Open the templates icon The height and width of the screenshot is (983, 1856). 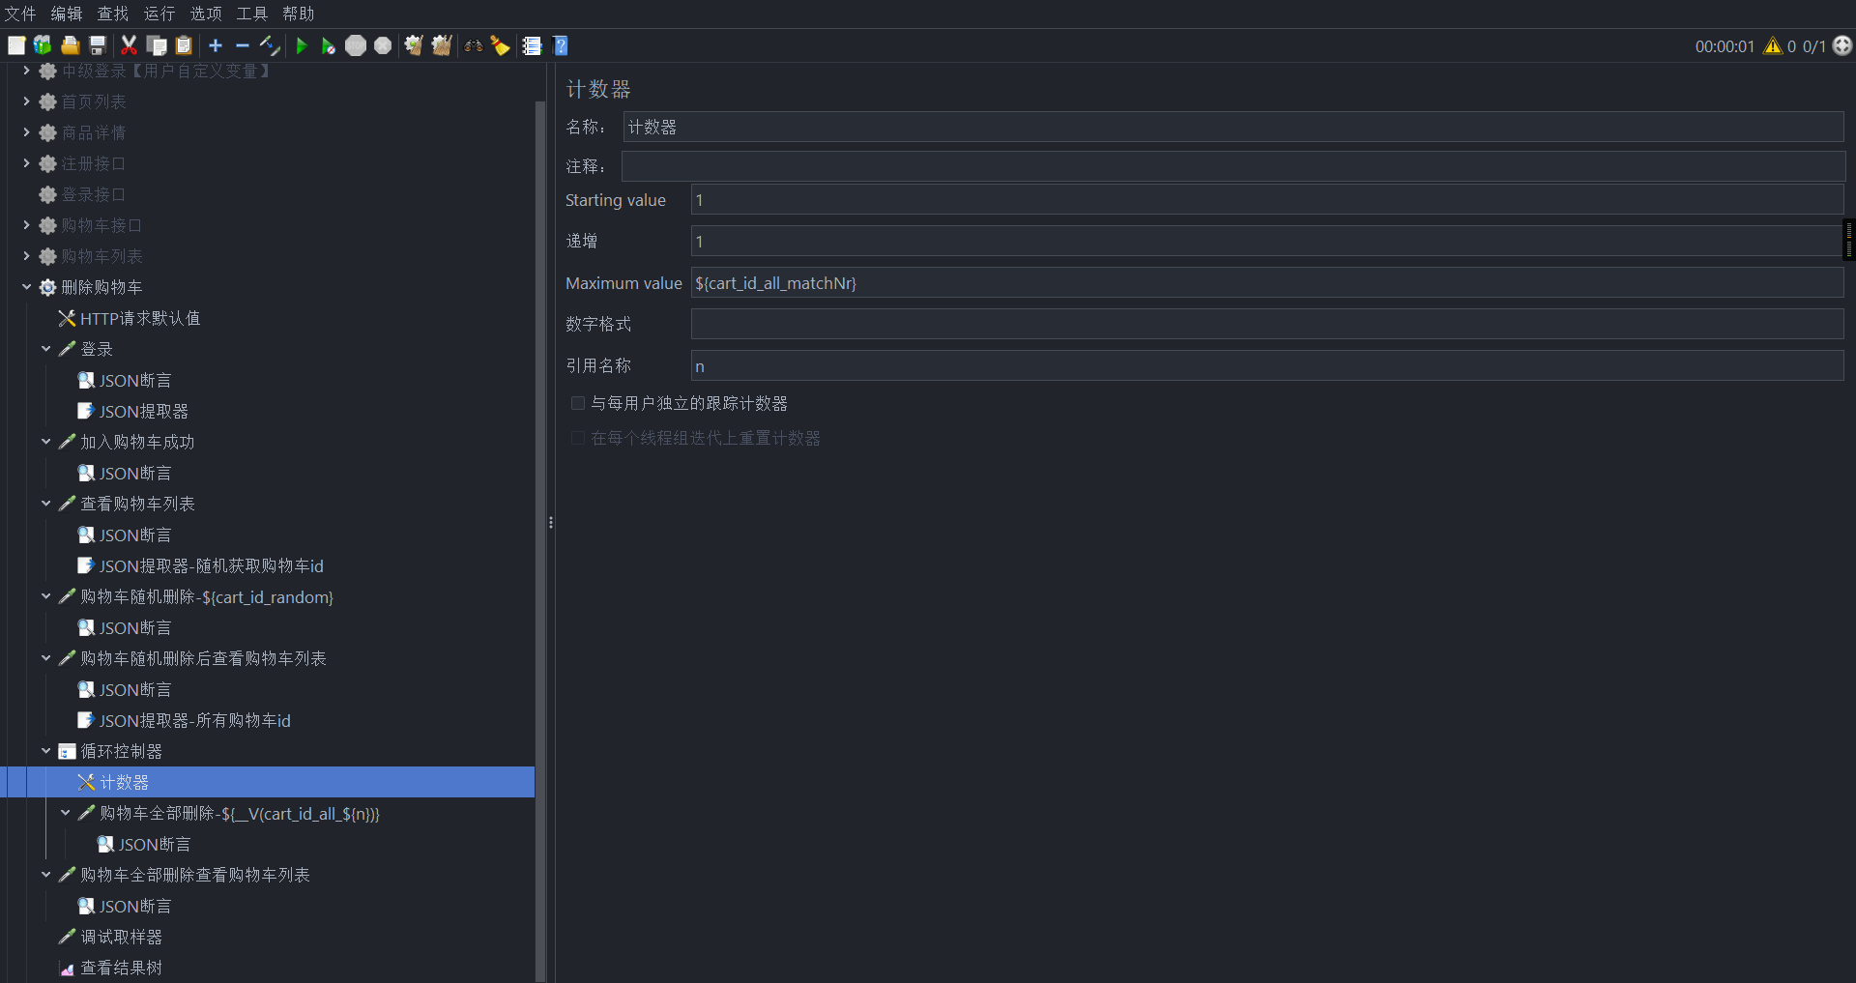tap(43, 45)
